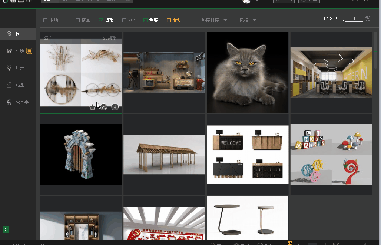Viewport: 381px width, 245px height.
Task: Toggle the orange 活动 checkbox filter
Action: (x=169, y=20)
